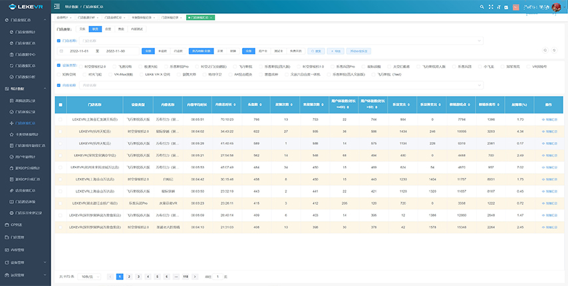568x286 pixels.
Task: Toggle the 内容名称 filter checkbox
Action: pos(59,86)
